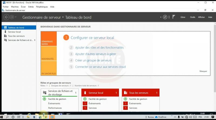Open the Serveur local red tile header

100,93
